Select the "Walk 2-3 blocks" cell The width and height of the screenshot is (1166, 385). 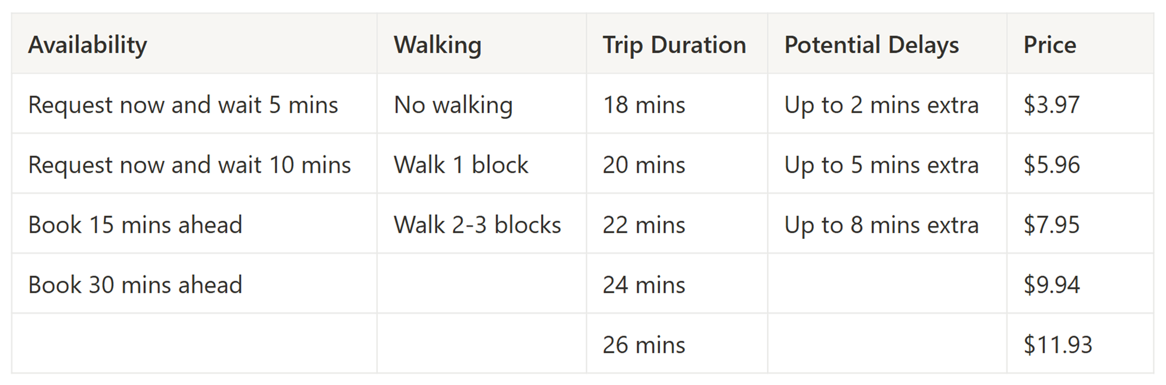point(477,225)
